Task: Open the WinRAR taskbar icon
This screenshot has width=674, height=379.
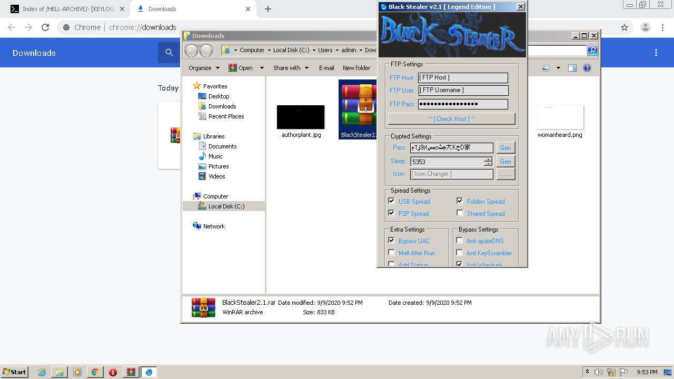Action: [x=131, y=372]
